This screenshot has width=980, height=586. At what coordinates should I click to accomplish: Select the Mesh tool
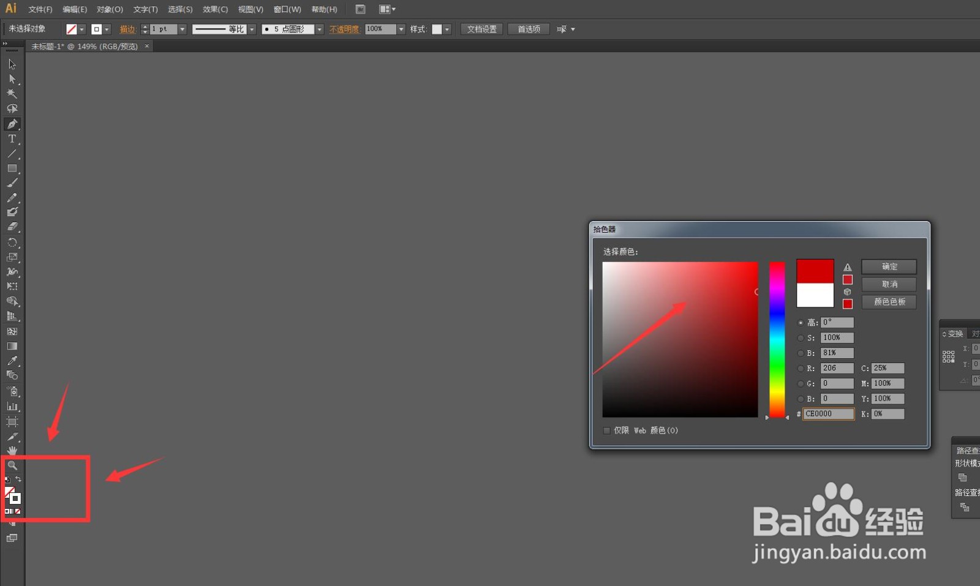point(12,331)
